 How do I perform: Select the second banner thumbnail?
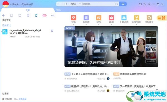tap(151, 41)
